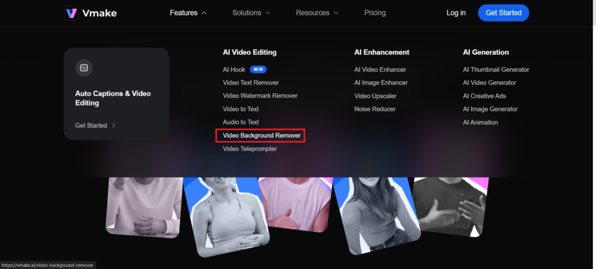Open the Pricing page
The image size is (596, 269).
click(375, 13)
